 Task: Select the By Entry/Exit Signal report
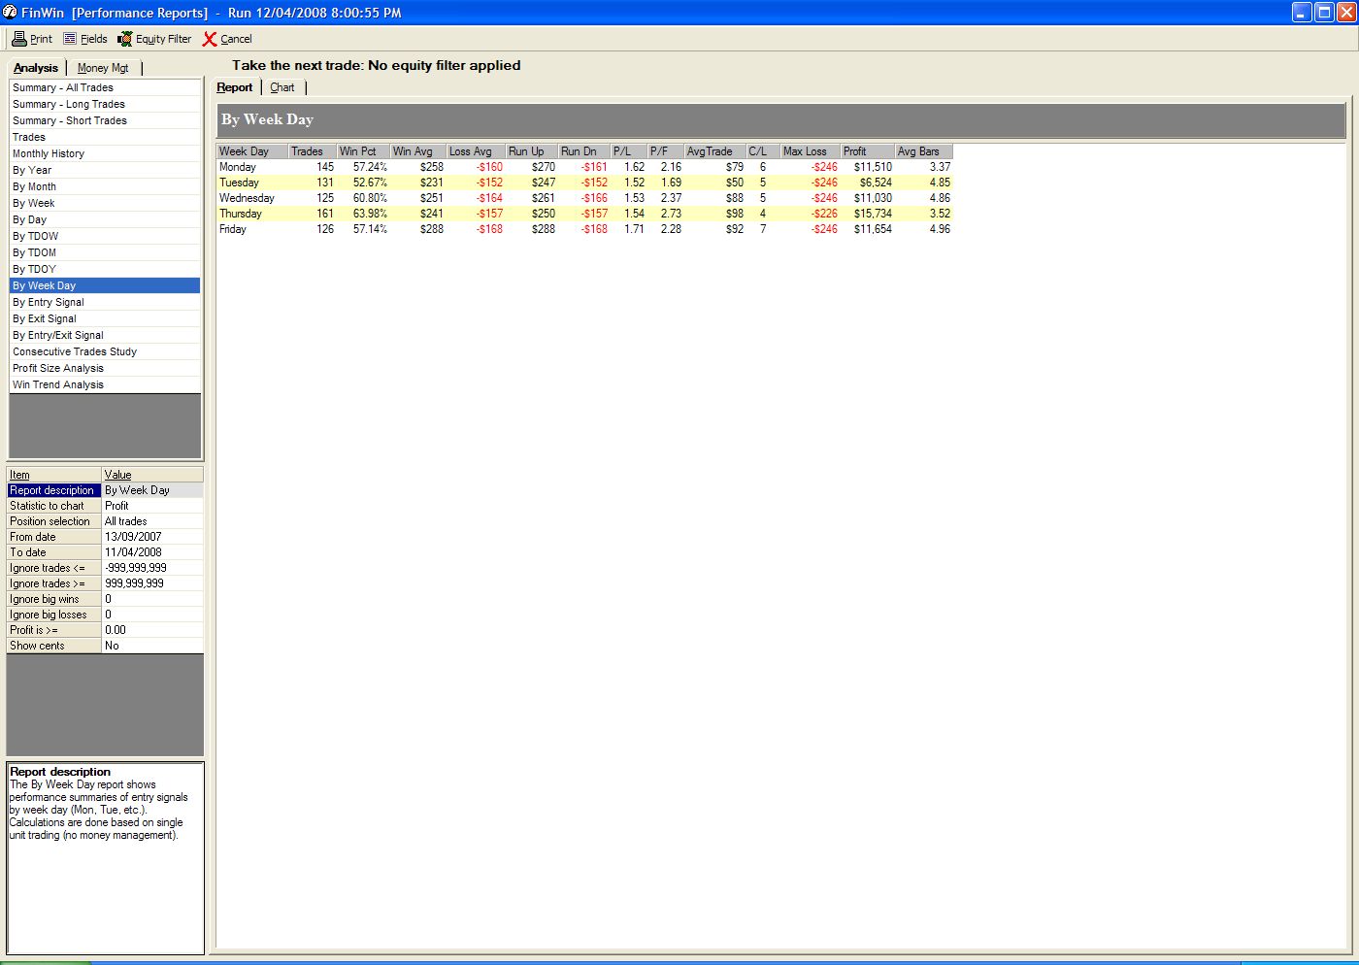pyautogui.click(x=105, y=335)
